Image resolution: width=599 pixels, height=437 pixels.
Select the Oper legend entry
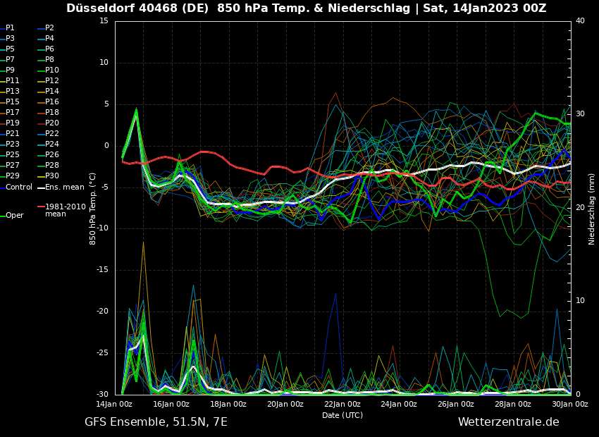pyautogui.click(x=14, y=216)
